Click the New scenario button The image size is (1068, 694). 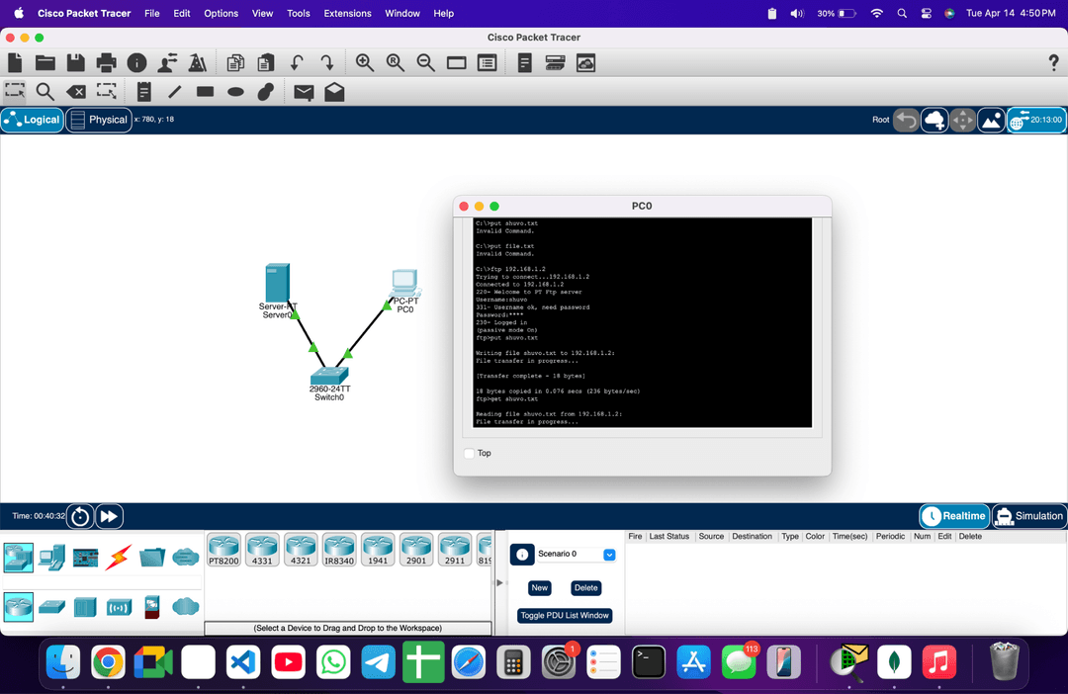click(540, 588)
